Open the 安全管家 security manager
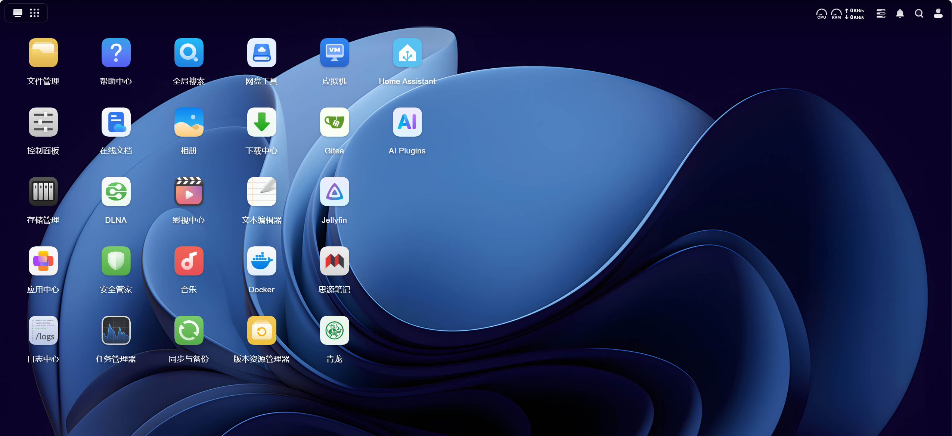 tap(116, 261)
